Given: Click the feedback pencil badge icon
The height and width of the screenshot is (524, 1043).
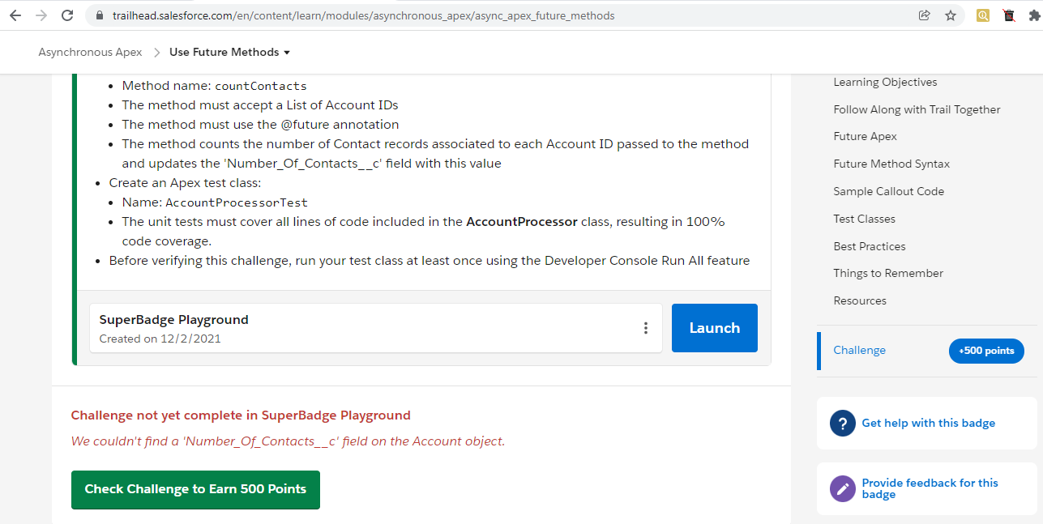Looking at the screenshot, I should tap(843, 488).
